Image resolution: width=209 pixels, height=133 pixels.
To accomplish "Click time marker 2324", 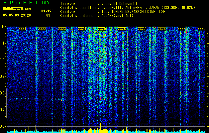I will pyautogui.click(x=82, y=29).
